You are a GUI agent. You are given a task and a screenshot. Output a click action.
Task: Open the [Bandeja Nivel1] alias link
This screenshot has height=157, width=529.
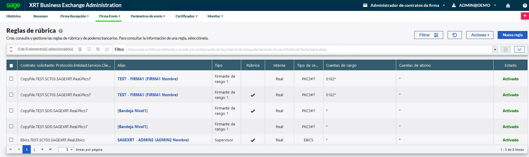132,111
